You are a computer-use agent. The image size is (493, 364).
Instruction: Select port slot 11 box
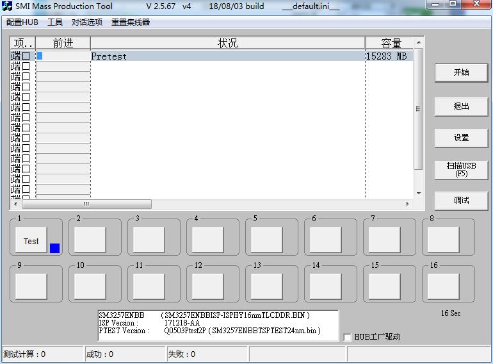(x=149, y=286)
